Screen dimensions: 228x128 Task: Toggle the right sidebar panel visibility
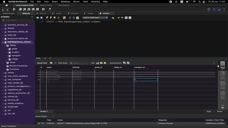point(223,10)
